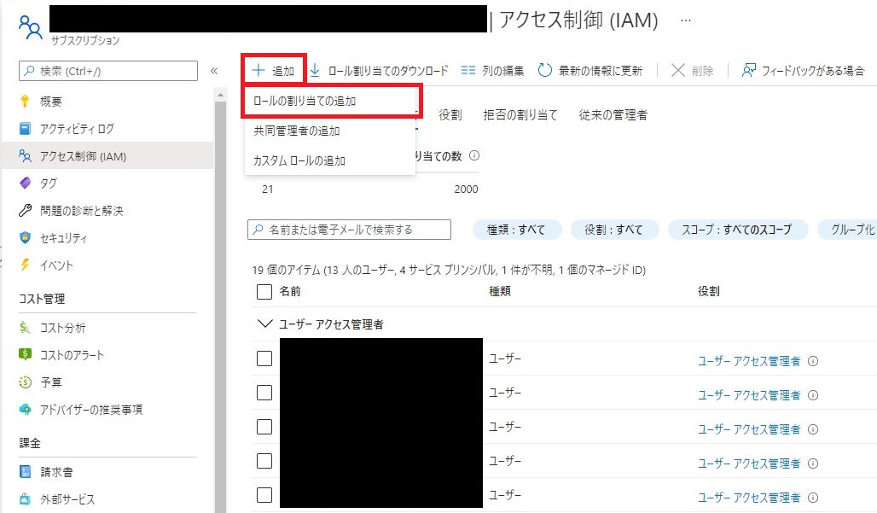Check the fourth user row checkbox
The height and width of the screenshot is (513, 877).
[264, 461]
